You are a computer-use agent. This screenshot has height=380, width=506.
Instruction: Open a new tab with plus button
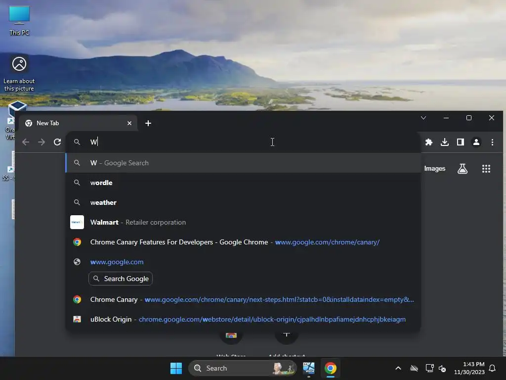coord(148,123)
